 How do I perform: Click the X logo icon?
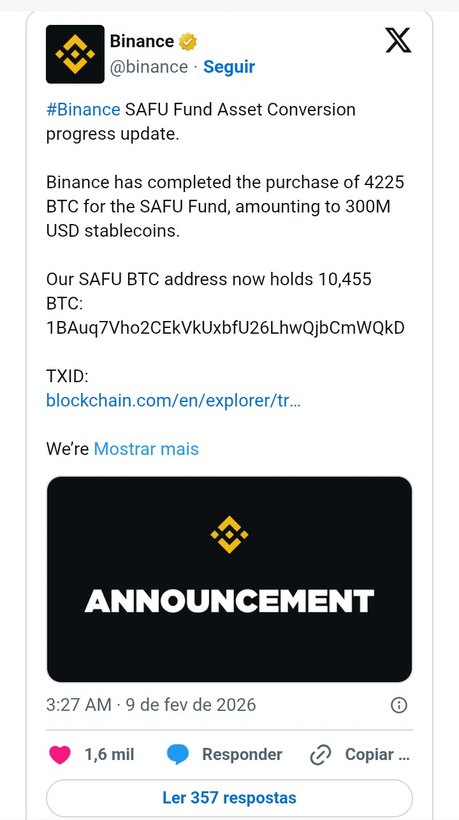(398, 41)
